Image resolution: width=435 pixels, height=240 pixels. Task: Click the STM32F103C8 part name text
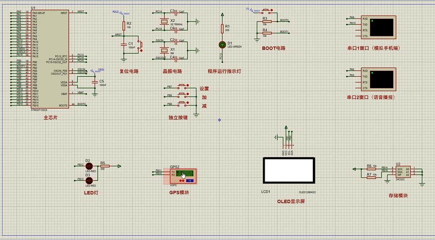[39, 110]
